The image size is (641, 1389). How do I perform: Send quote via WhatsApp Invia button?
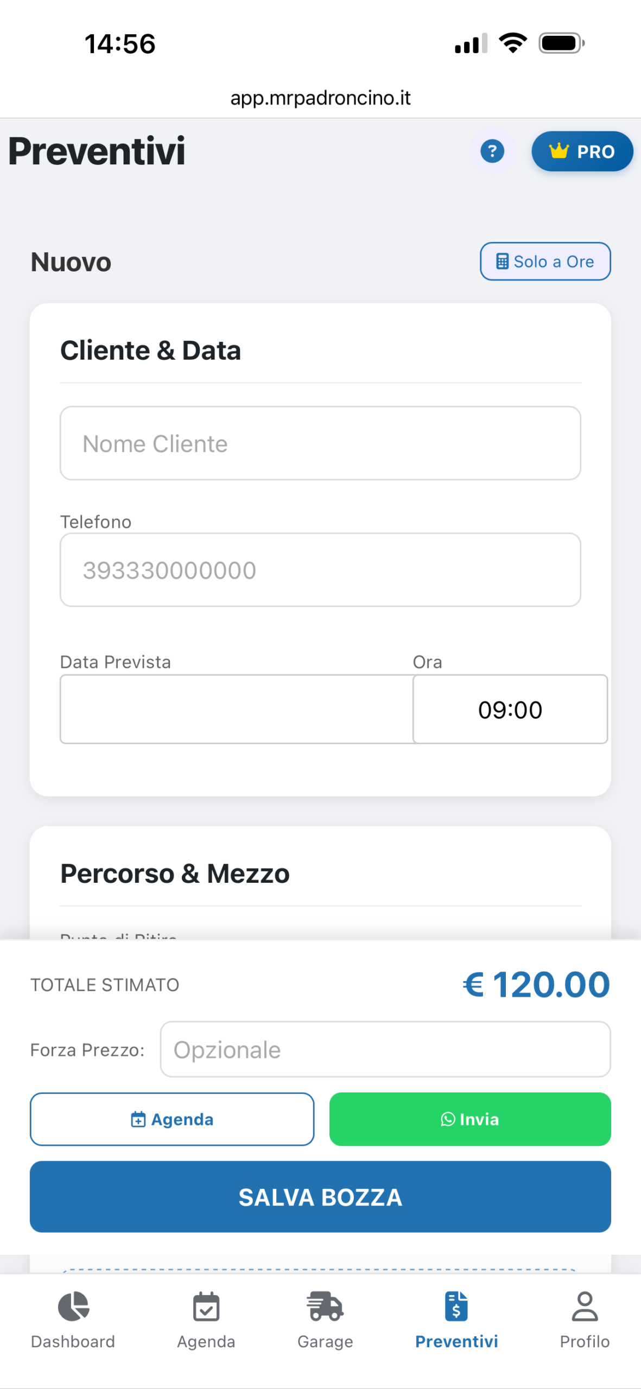pos(470,1119)
